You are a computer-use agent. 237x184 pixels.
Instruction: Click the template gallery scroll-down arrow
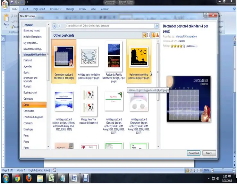pyautogui.click(x=158, y=146)
